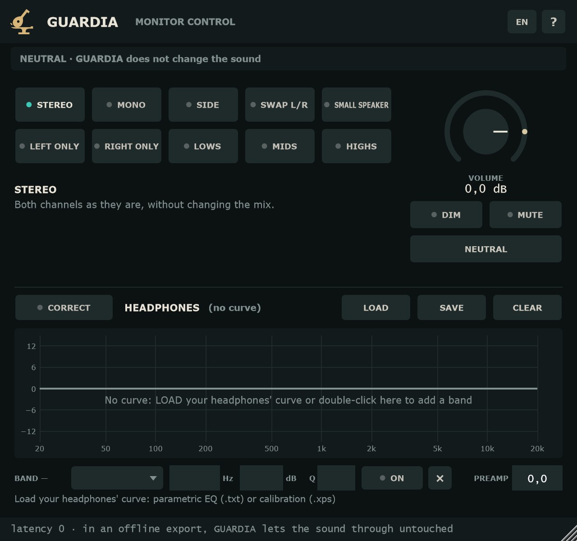Click the '(no curve)' status text
Screen dimensions: 577x541
click(235, 307)
